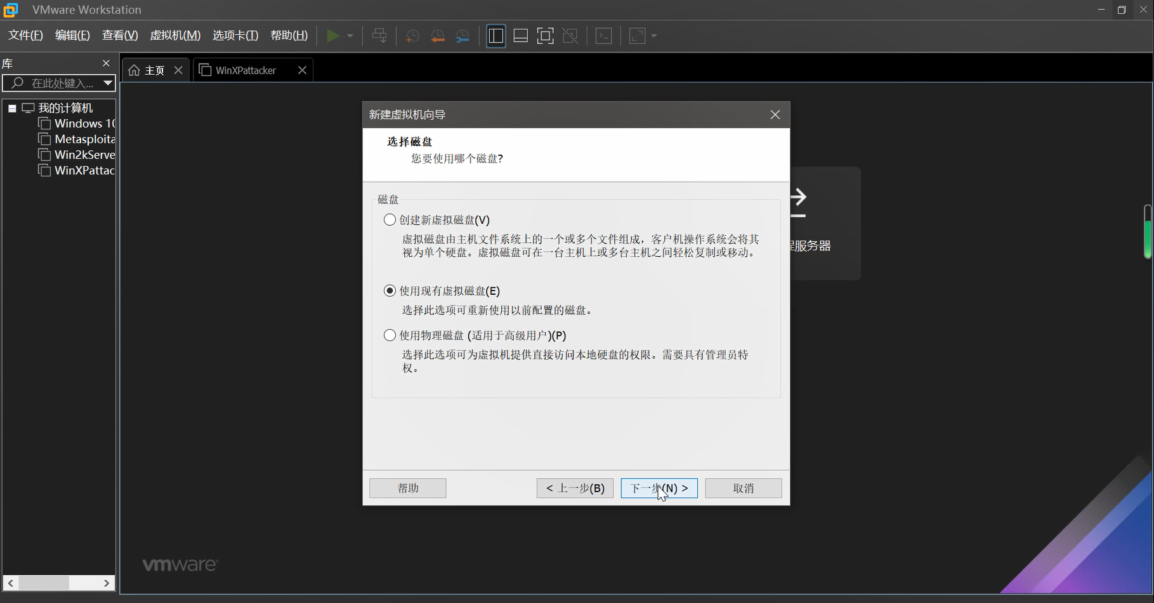Image resolution: width=1154 pixels, height=603 pixels.
Task: Click the VMware Workstation app logo icon
Action: click(11, 10)
